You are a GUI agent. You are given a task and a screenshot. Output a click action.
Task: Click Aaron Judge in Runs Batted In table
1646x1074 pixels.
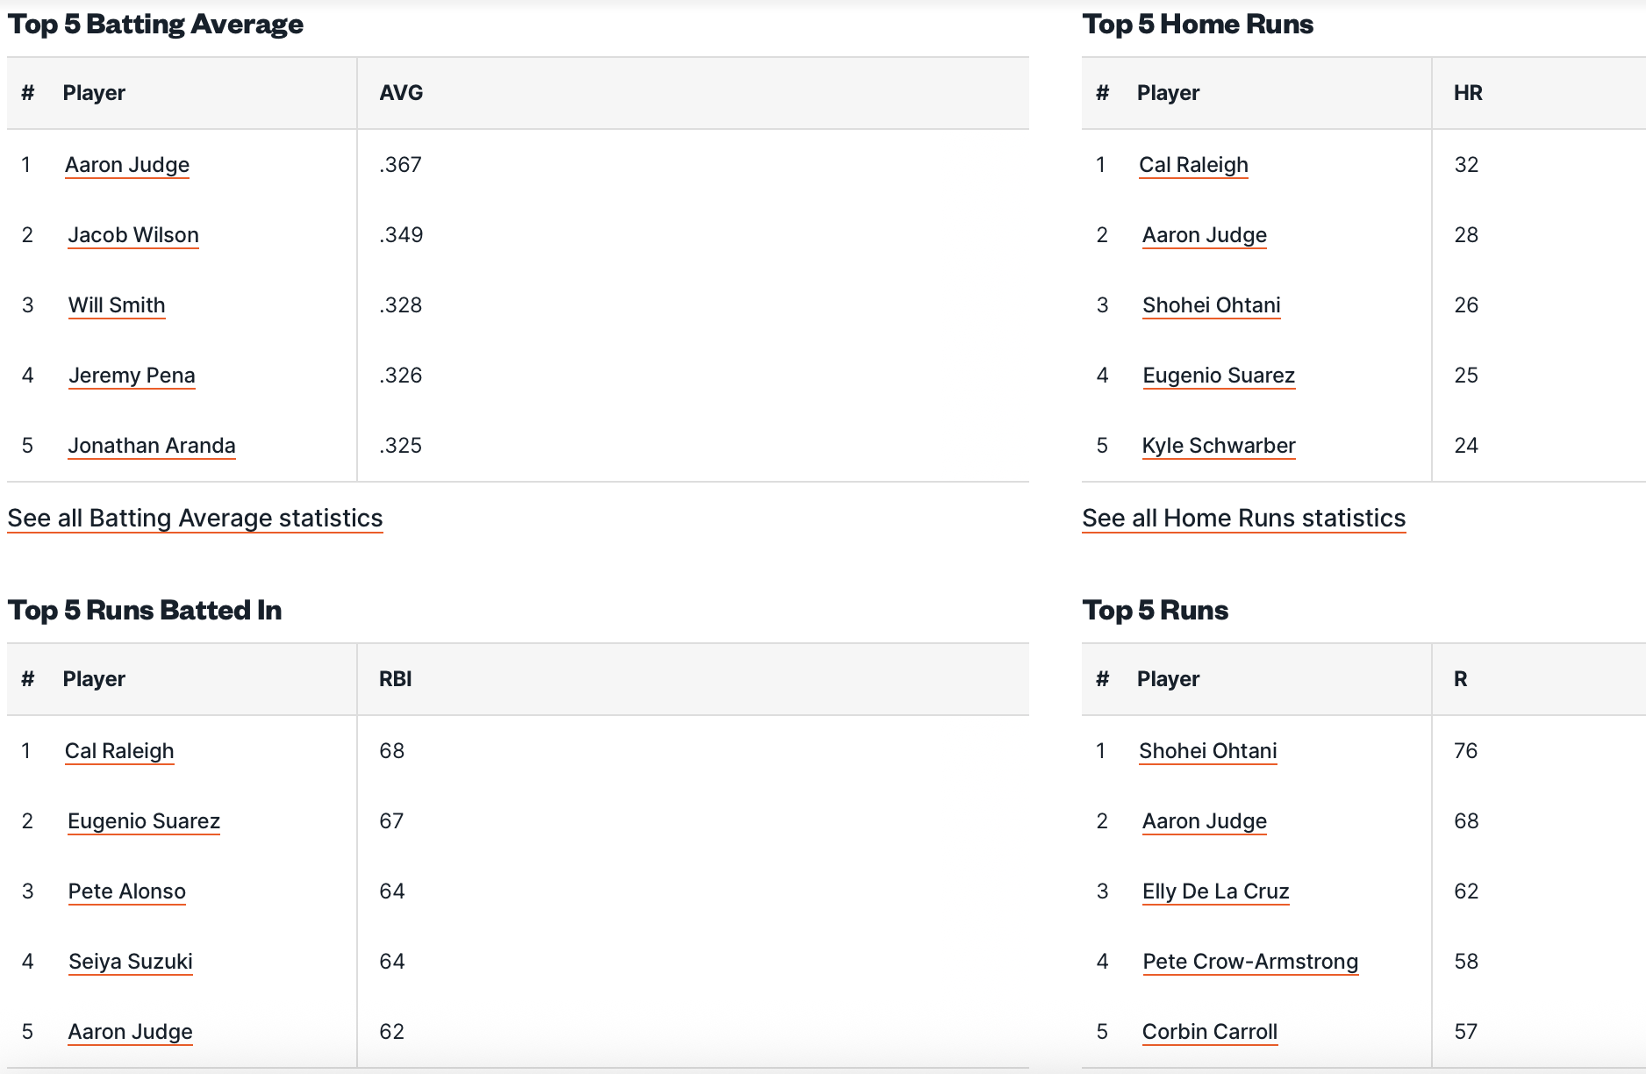(x=131, y=1032)
